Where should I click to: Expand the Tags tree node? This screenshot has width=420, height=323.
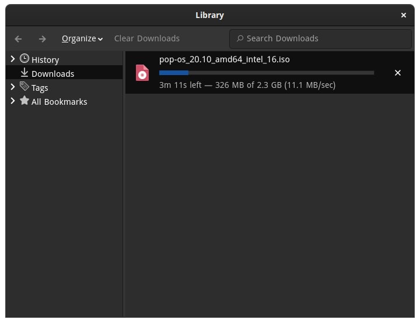click(13, 87)
